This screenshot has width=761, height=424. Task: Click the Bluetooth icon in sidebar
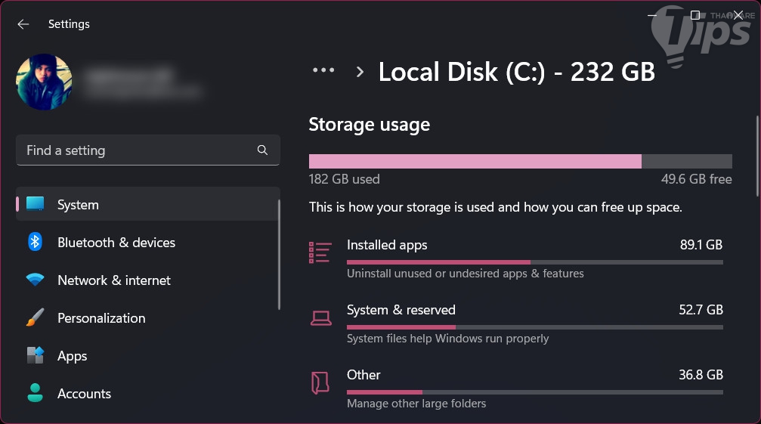pos(36,242)
